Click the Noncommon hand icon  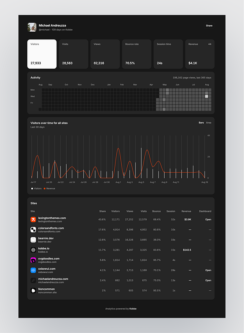pyautogui.click(x=33, y=290)
